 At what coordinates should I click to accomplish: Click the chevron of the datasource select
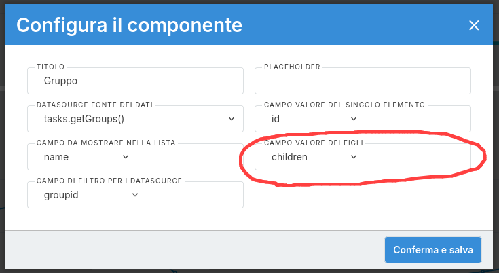pyautogui.click(x=232, y=119)
